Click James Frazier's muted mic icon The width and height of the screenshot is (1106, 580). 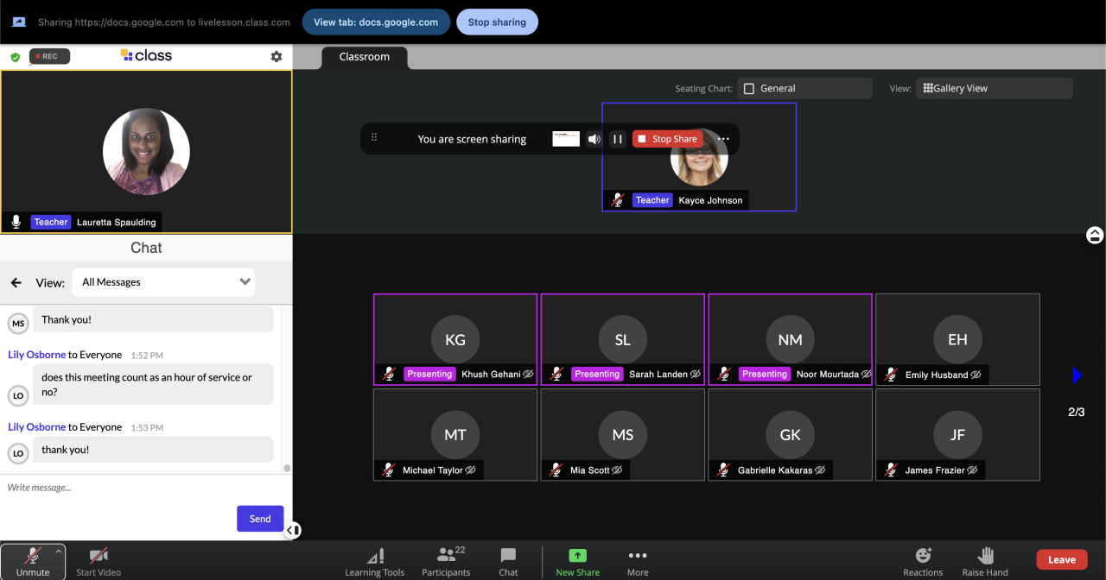[892, 470]
